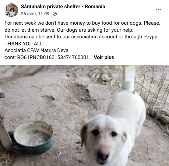Click the white post behind the dog
Image resolution: width=169 pixels, height=166 pixels.
(129, 78)
